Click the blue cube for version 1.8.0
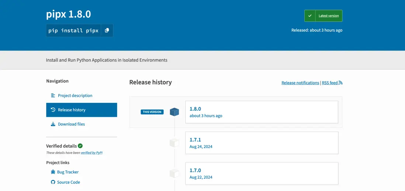Screen dimensions: 405x191 tap(174, 112)
